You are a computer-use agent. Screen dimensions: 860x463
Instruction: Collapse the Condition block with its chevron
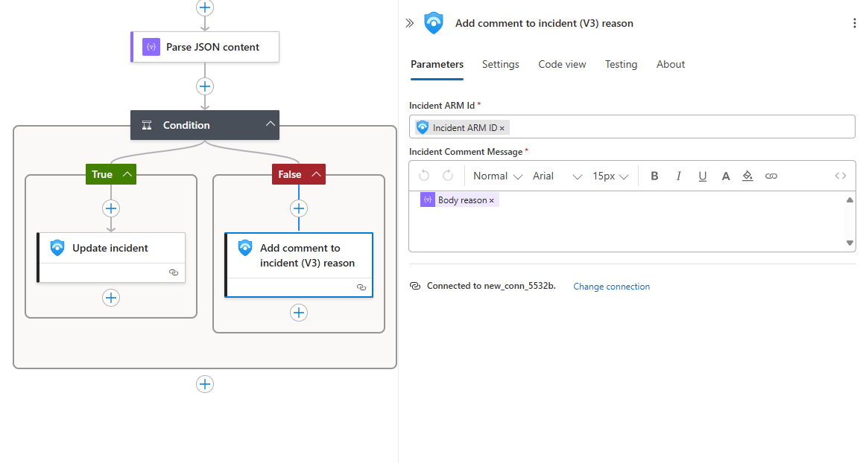point(271,124)
